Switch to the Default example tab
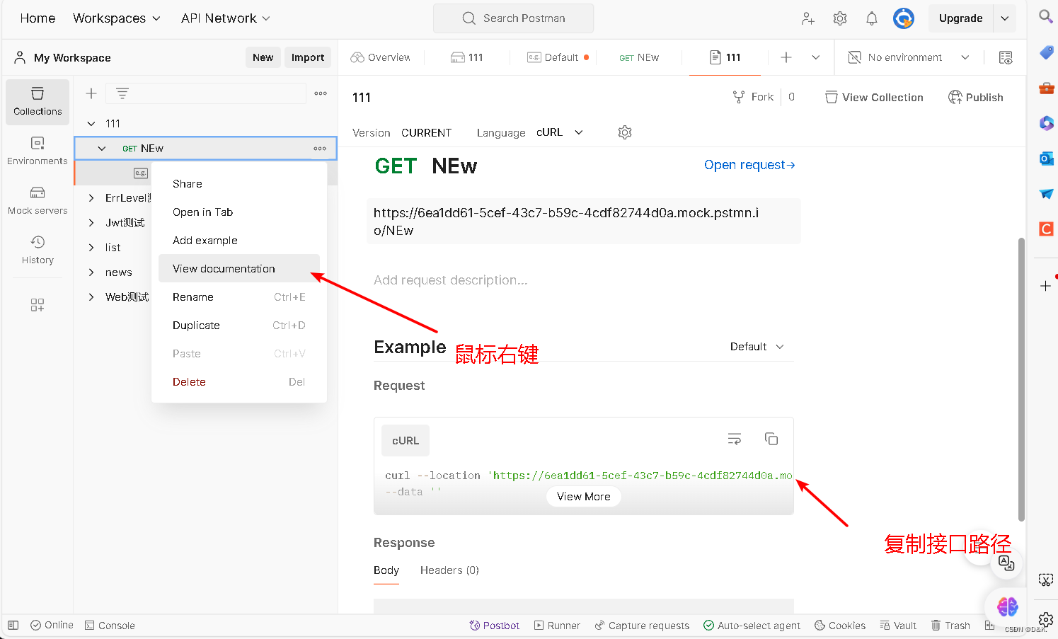Screen dimensions: 1058x639 coord(558,57)
